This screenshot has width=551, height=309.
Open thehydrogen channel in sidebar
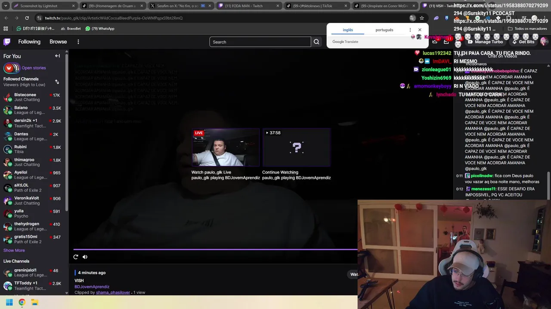(x=33, y=226)
